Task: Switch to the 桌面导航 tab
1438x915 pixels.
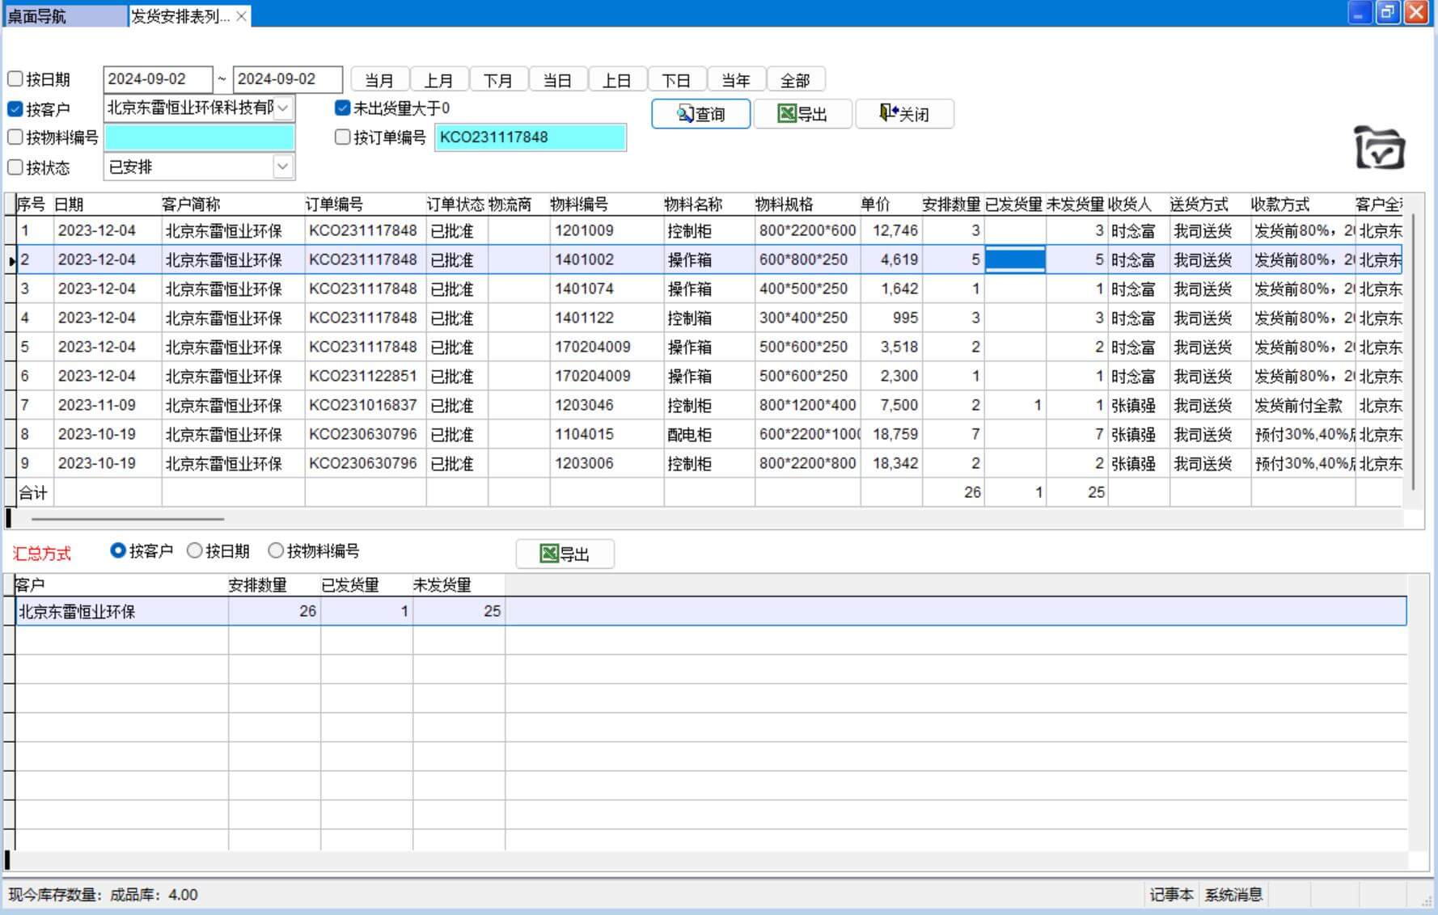Action: click(x=37, y=16)
